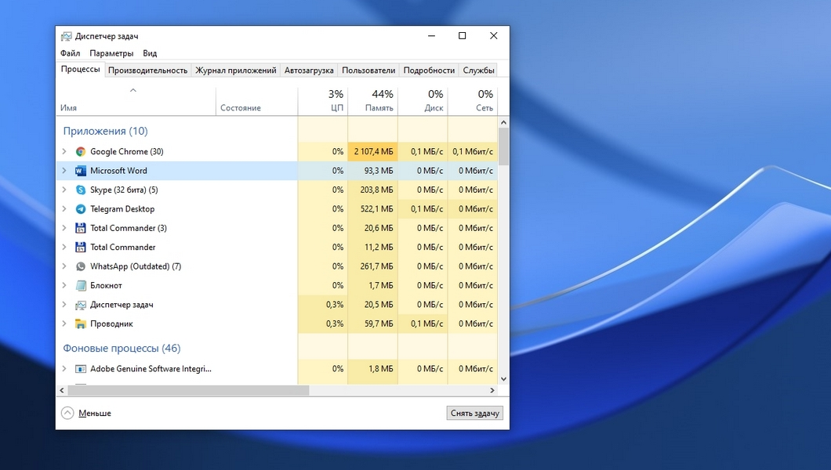831x470 pixels.
Task: Click the Microsoft Word app icon
Action: pos(81,171)
